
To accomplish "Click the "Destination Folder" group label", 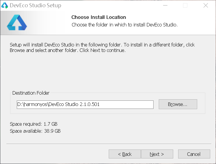I will point(31,93).
